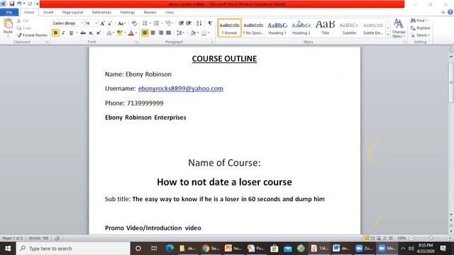454x255 pixels.
Task: Switch to the Insert tab
Action: pos(48,13)
